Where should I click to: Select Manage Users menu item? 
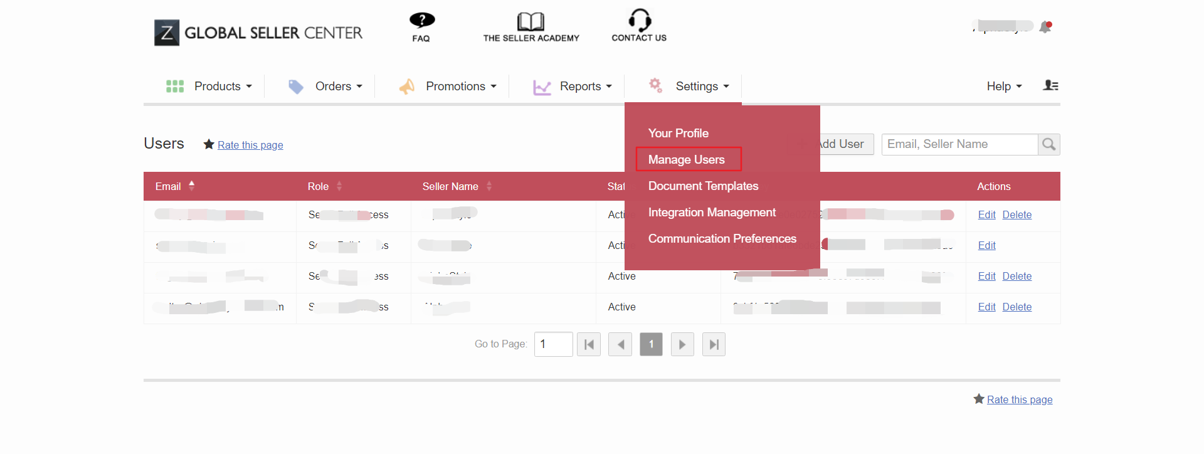pyautogui.click(x=687, y=159)
